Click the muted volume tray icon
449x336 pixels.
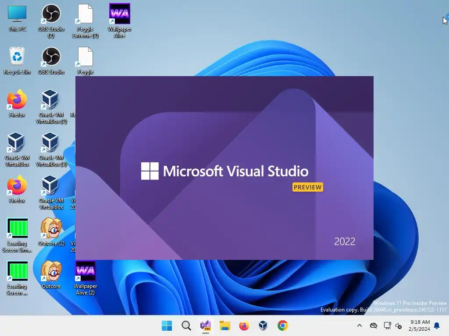point(399,325)
